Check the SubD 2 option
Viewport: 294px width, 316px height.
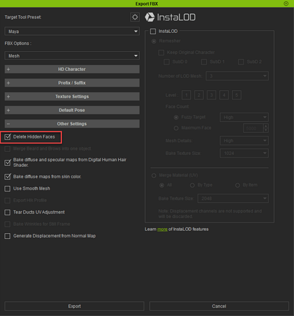coord(241,62)
